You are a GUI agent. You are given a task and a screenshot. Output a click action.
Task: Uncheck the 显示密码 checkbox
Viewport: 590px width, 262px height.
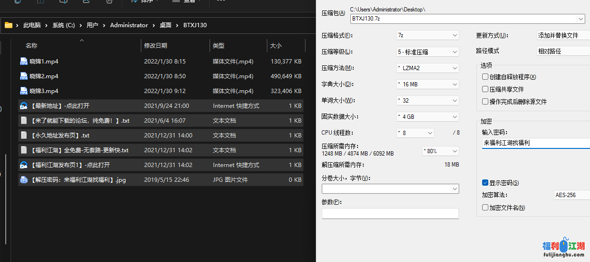pyautogui.click(x=485, y=183)
